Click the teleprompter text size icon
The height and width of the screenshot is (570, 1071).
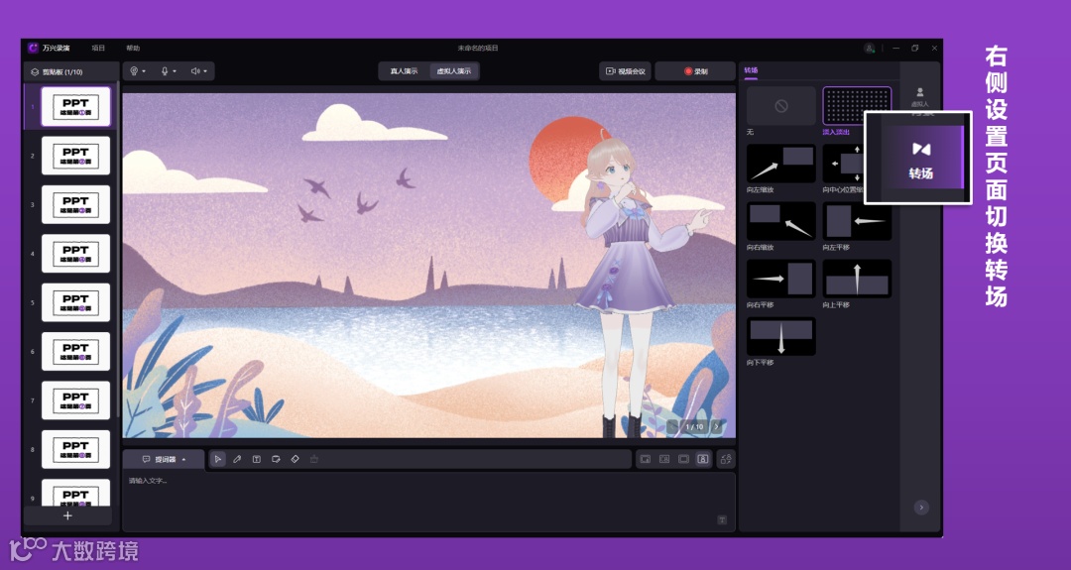coord(722,520)
